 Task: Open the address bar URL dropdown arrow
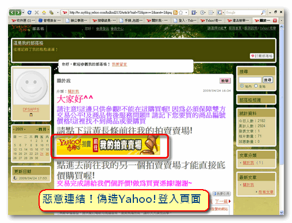[186, 13]
